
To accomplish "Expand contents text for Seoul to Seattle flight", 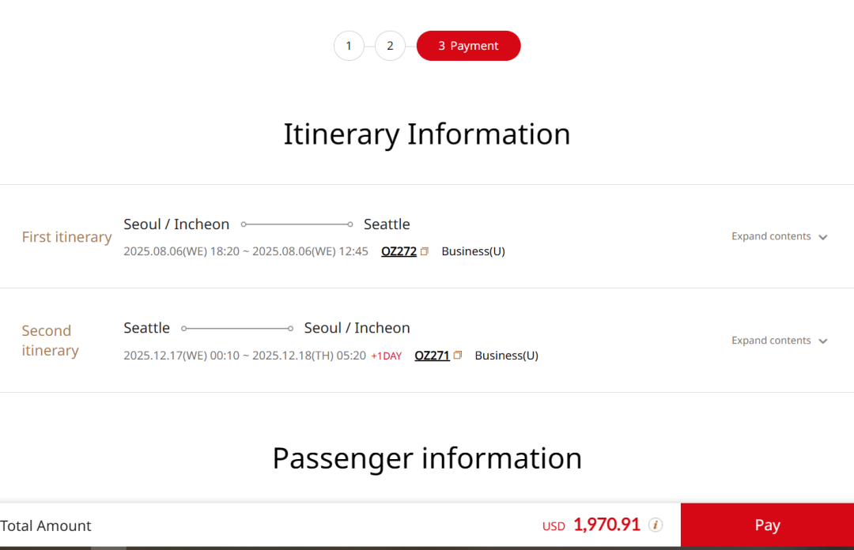I will [x=771, y=236].
